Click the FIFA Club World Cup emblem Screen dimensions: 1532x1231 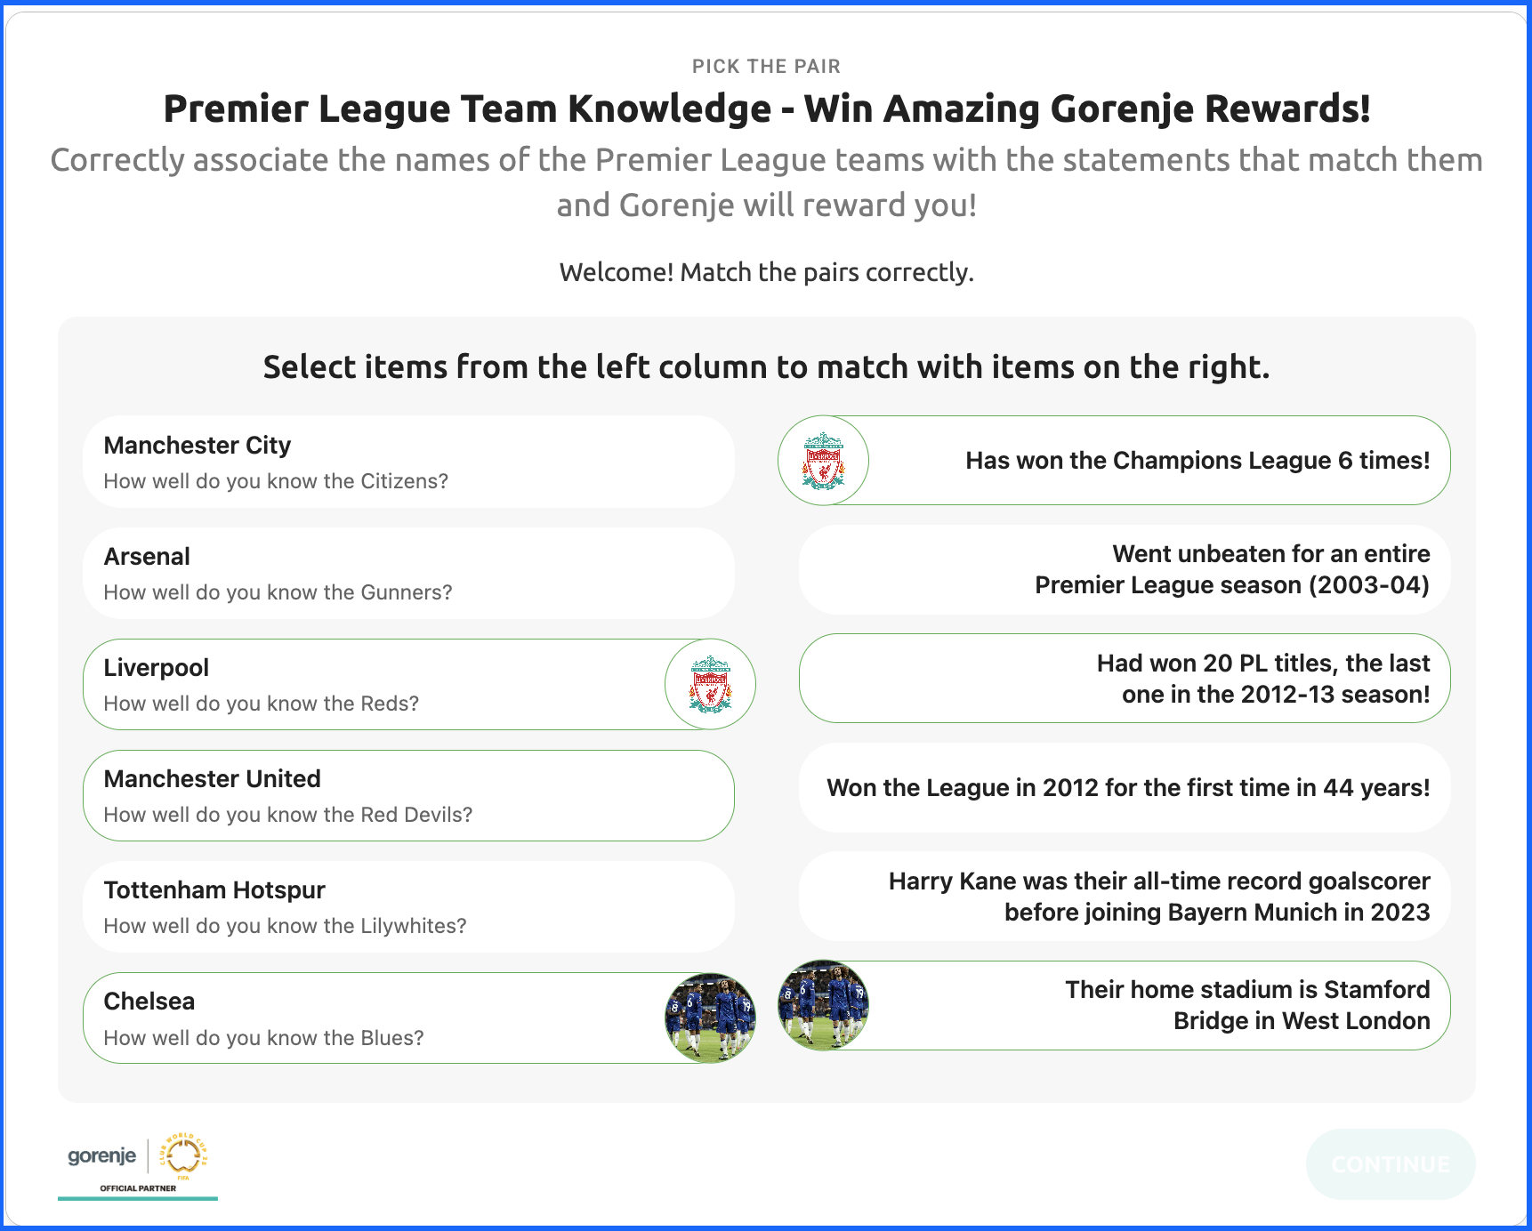click(183, 1155)
